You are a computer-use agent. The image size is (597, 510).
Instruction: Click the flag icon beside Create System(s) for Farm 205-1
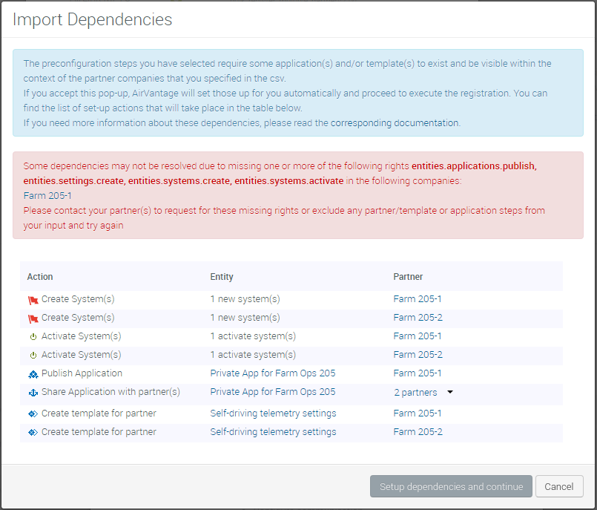tap(33, 300)
